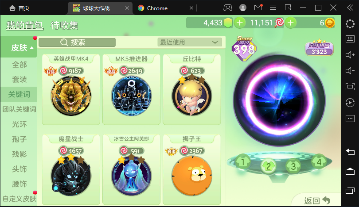Click the emulator settings gear icon
Image resolution: width=359 pixels, height=207 pixels.
(350, 24)
